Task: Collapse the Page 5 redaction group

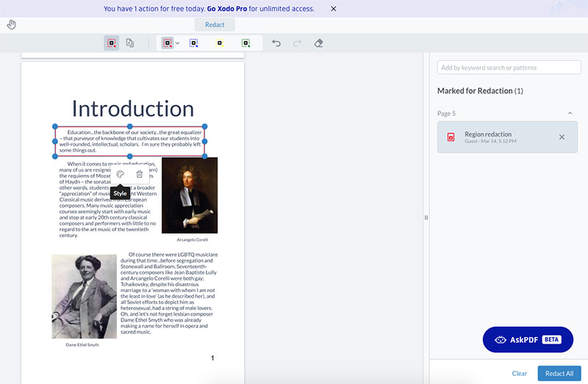Action: pyautogui.click(x=570, y=113)
